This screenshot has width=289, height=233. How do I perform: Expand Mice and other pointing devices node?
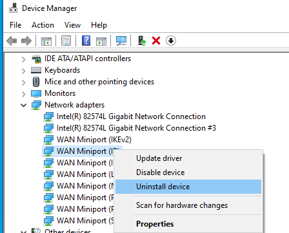click(23, 82)
